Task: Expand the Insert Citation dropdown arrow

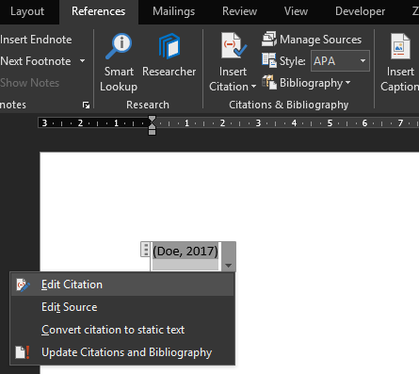Action: [x=253, y=87]
